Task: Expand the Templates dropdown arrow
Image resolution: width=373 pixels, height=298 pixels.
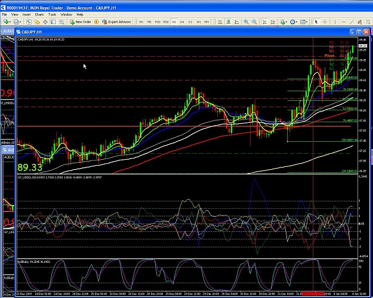Action: pyautogui.click(x=307, y=22)
